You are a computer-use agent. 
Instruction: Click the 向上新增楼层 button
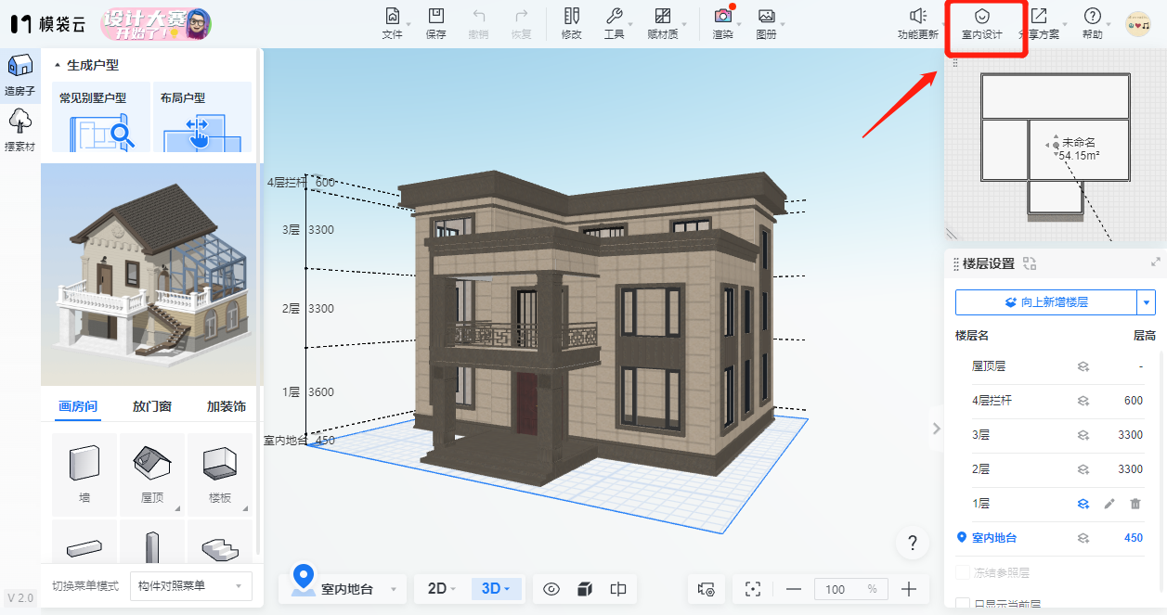point(1045,302)
